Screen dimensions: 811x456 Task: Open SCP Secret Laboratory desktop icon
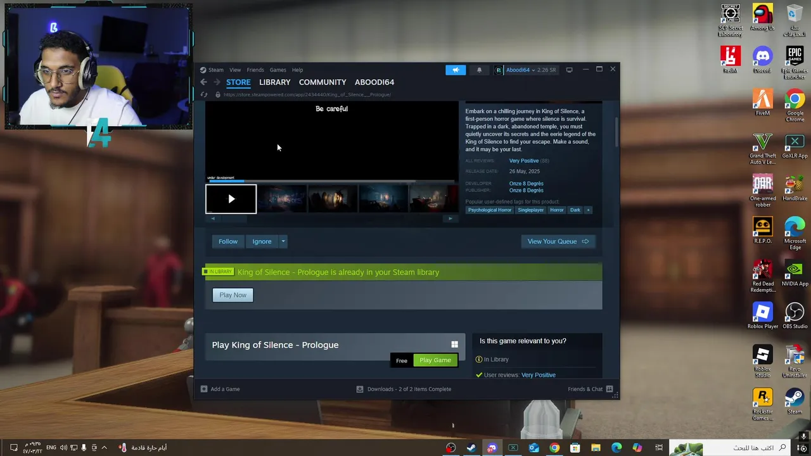pos(731,21)
